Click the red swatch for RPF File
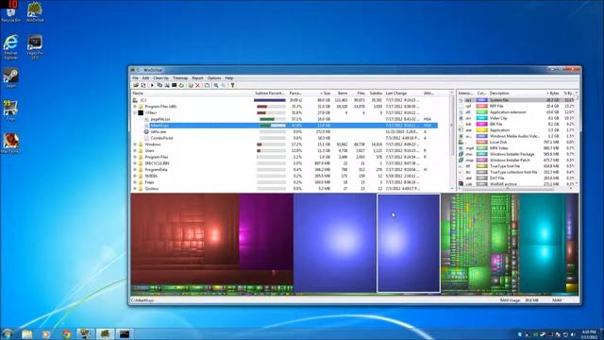Viewport: 604px width, 340px height. pos(481,106)
